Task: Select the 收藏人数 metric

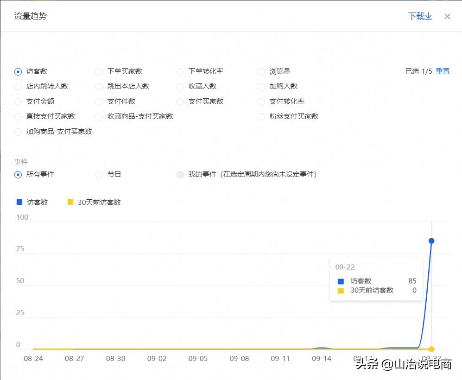Action: coord(180,86)
